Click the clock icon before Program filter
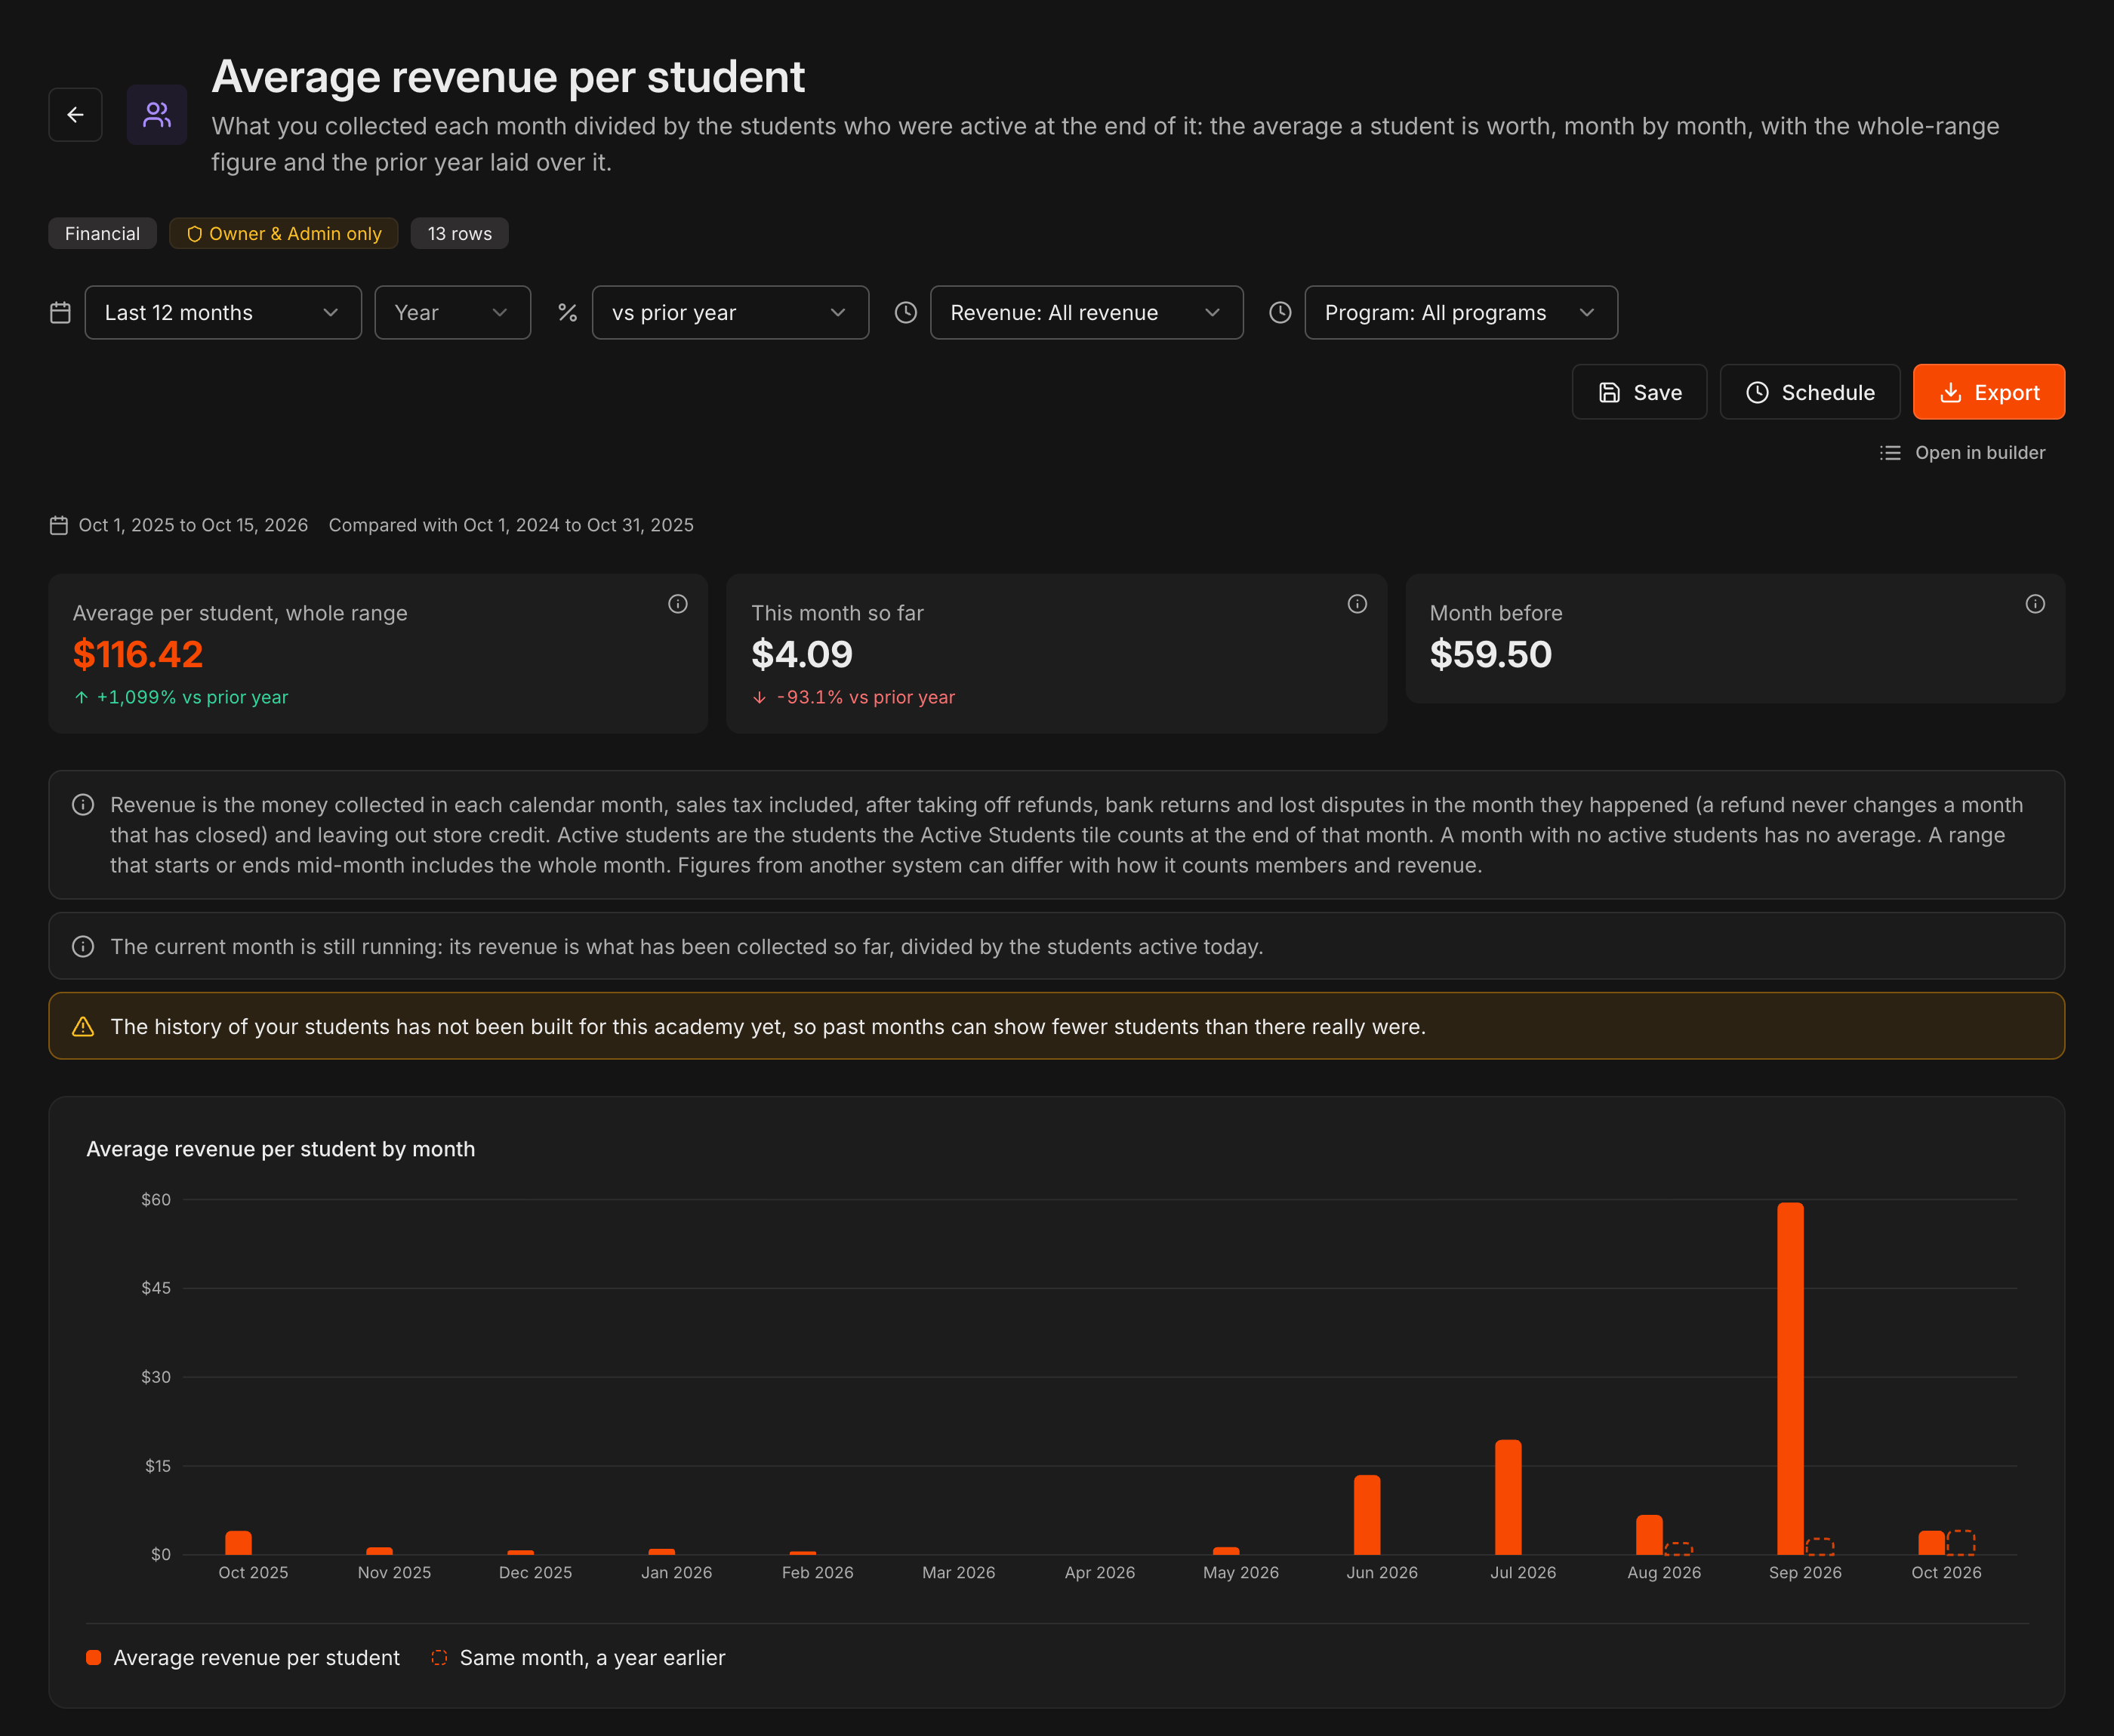Screen dimensions: 2114x1736 (1279, 313)
